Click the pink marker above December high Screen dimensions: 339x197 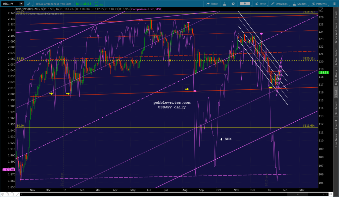click(262, 34)
